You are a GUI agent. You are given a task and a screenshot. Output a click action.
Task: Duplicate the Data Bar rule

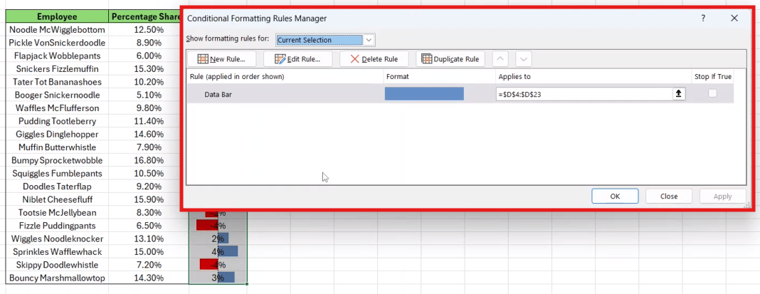[x=450, y=59]
